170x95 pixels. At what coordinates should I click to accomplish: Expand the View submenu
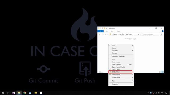[x=121, y=46]
